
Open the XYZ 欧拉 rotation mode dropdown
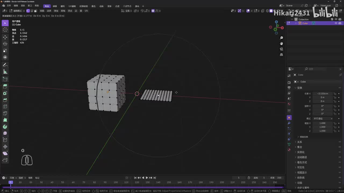click(323, 118)
